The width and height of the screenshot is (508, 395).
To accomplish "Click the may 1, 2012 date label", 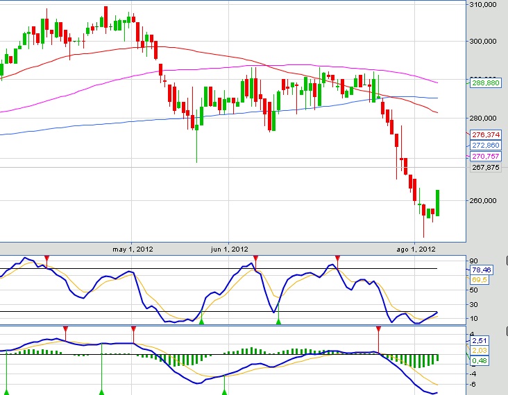I will point(133,249).
